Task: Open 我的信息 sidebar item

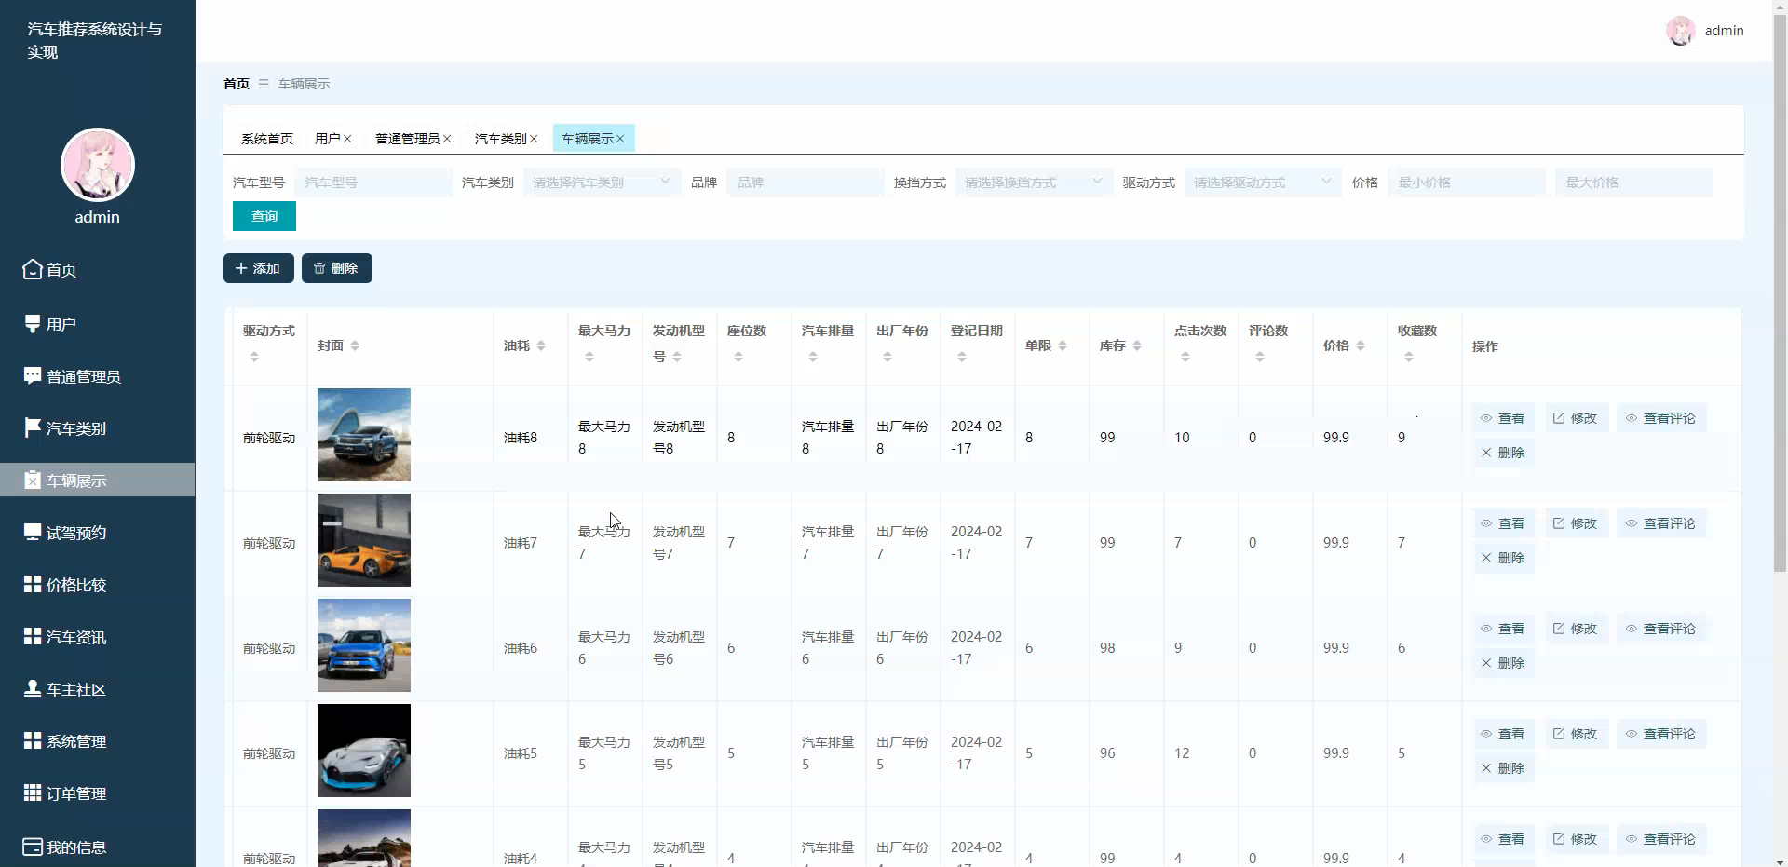Action: tap(97, 847)
